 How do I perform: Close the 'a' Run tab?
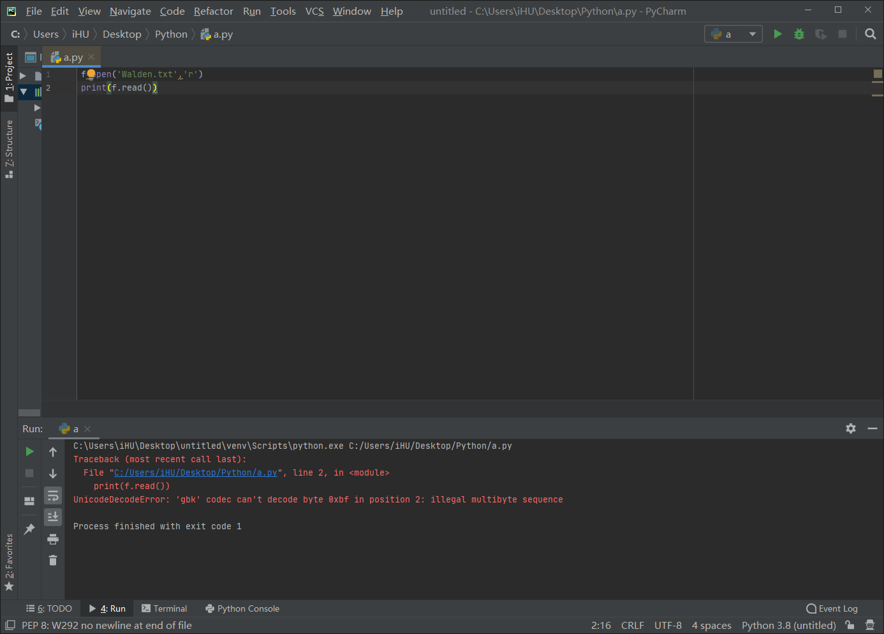(87, 429)
